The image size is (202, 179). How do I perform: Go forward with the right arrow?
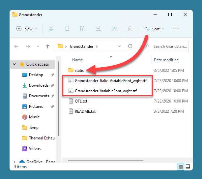click(28, 46)
